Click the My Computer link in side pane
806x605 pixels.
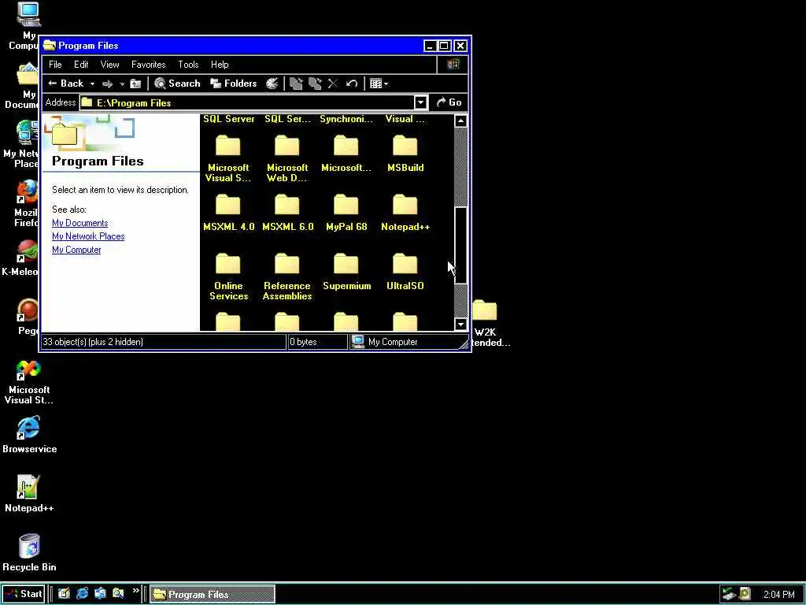point(76,250)
